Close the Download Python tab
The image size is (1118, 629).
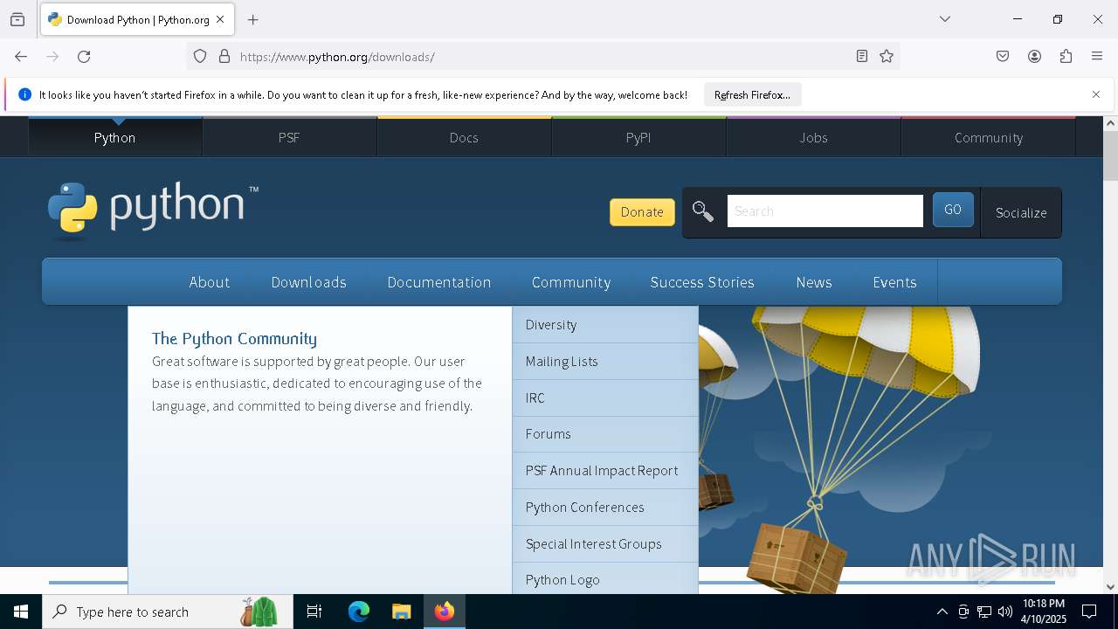point(220,19)
